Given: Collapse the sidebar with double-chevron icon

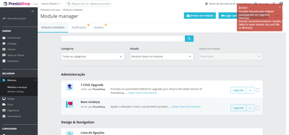Looking at the screenshot, I should click(x=33, y=11).
